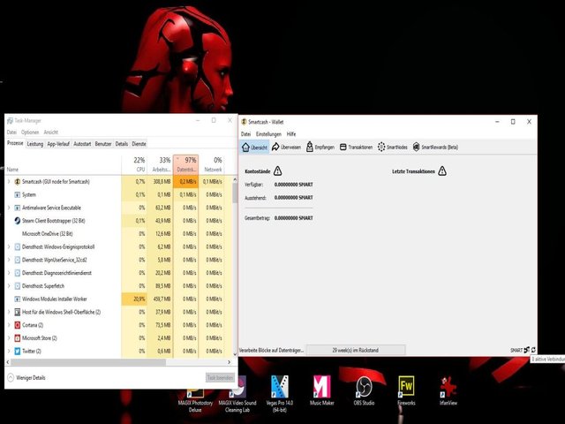
Task: Sort processes by CPU column
Action: pos(134,164)
